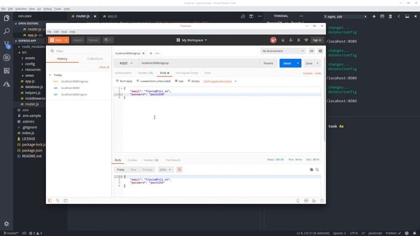The width and height of the screenshot is (420, 236).
Task: Select Preview response view
Action: point(147,170)
